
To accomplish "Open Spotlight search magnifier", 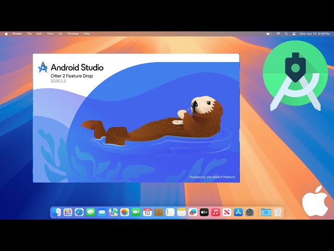I will pyautogui.click(x=287, y=33).
